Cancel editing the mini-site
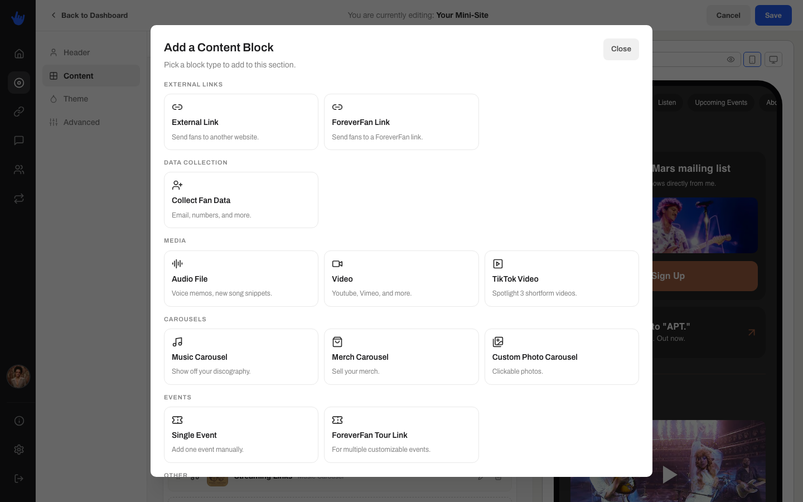Screen dimensions: 803x502 point(728,16)
